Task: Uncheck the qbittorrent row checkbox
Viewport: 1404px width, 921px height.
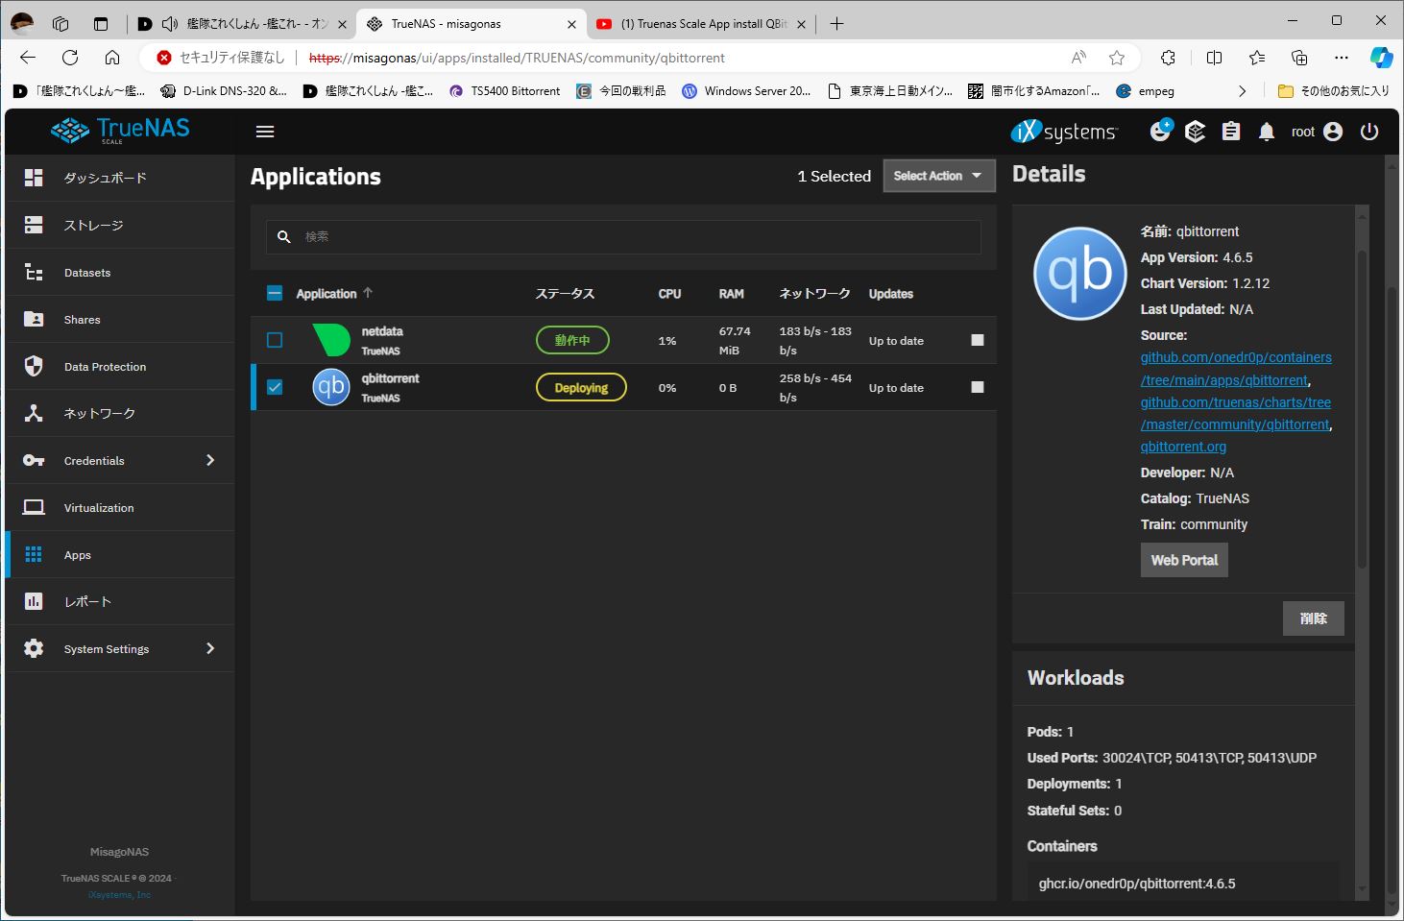Action: pos(275,387)
